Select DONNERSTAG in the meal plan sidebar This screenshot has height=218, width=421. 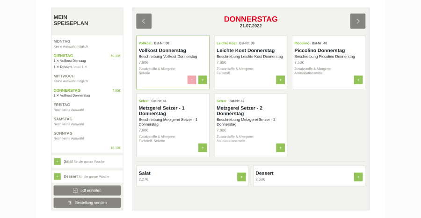[67, 90]
